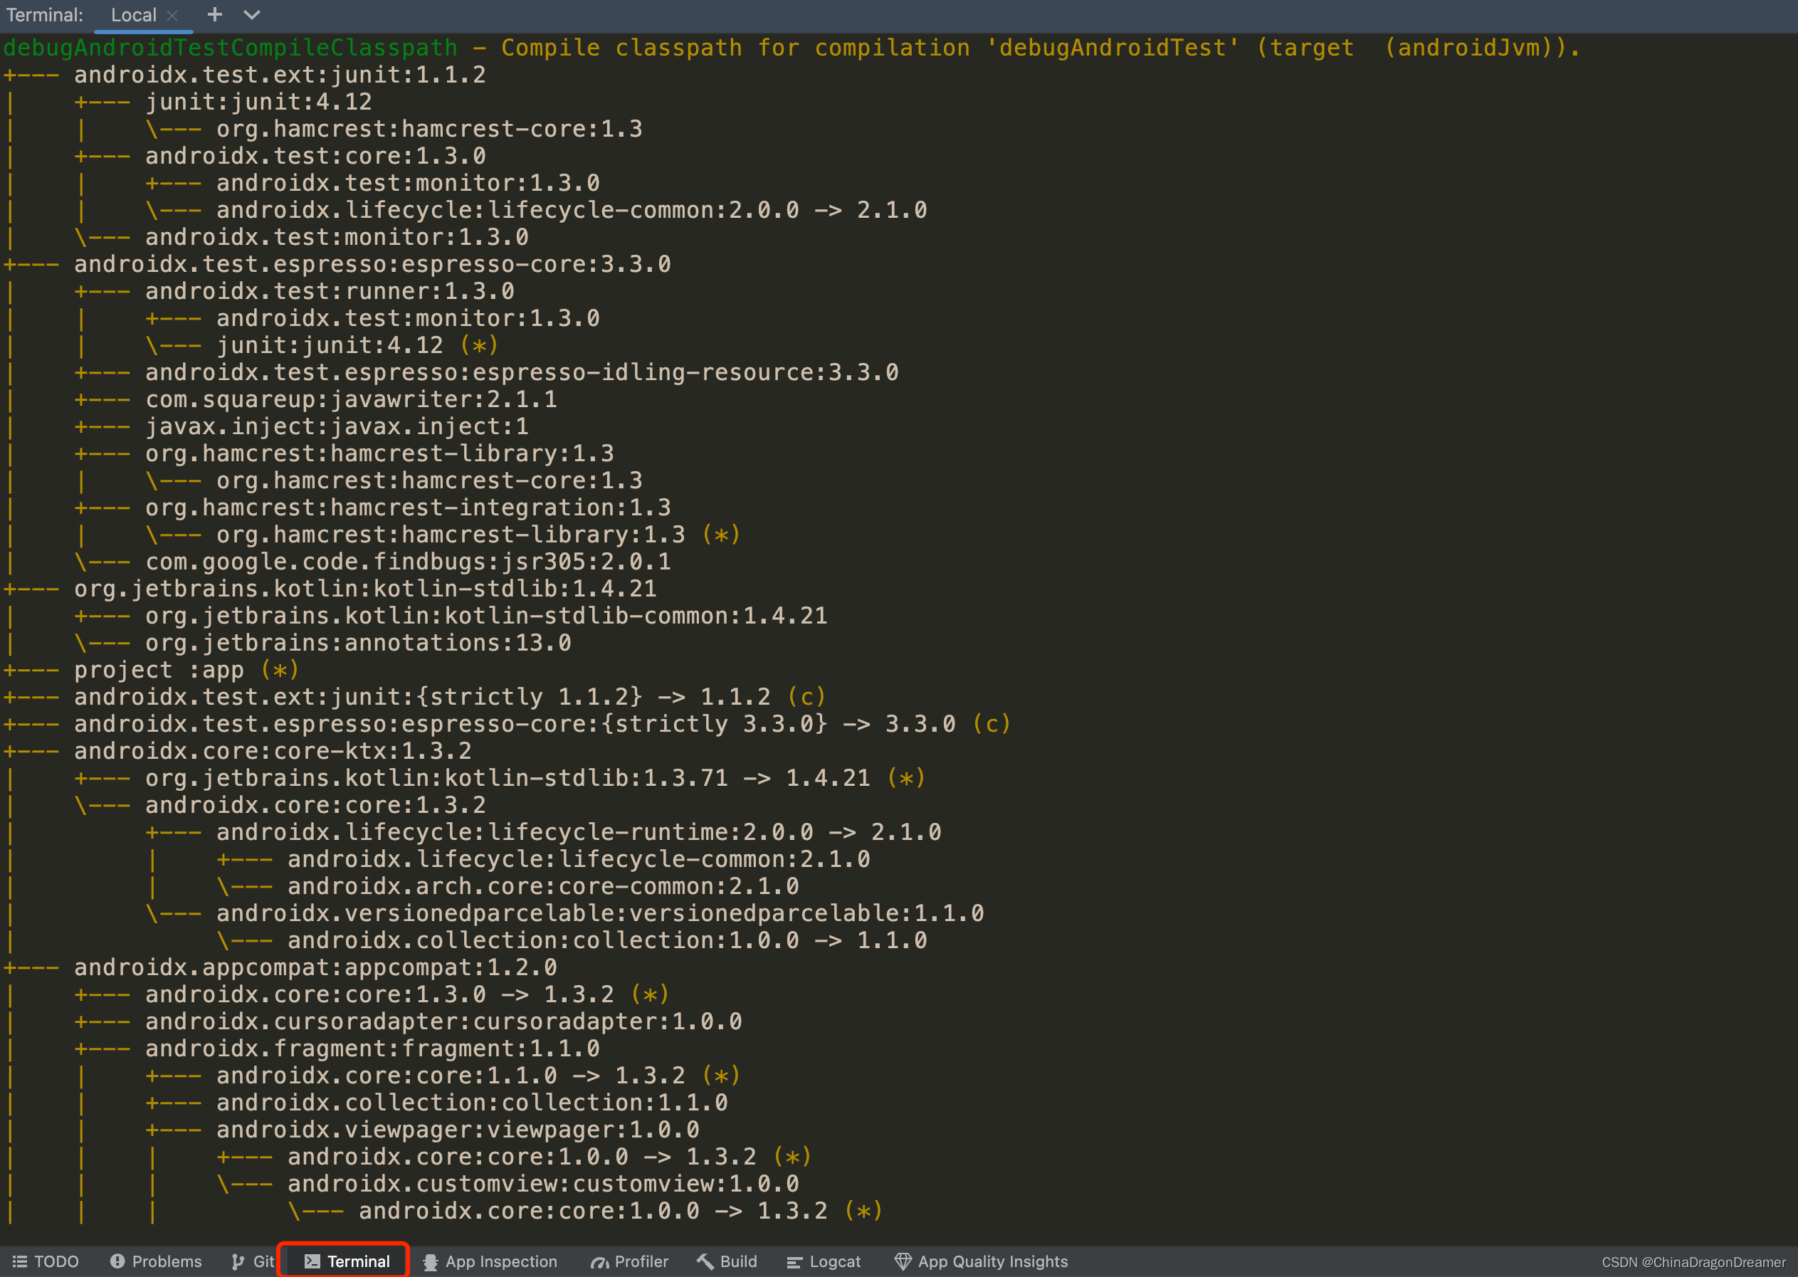The height and width of the screenshot is (1277, 1798).
Task: Click the hamcrest-integration:1.3 line
Action: coord(408,508)
